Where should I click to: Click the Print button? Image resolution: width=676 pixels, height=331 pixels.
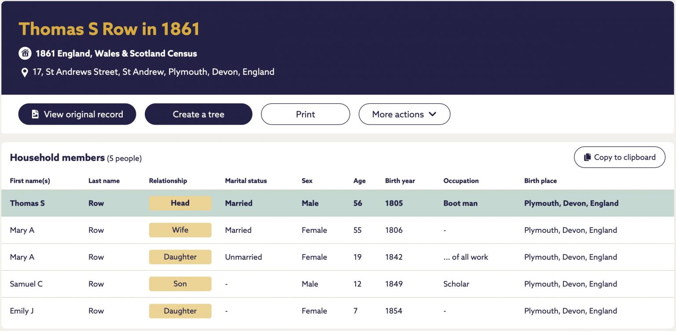click(x=305, y=114)
